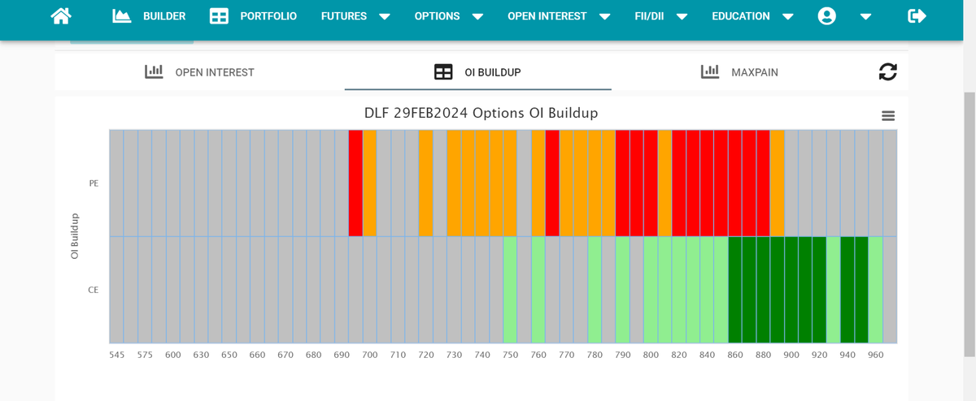
Task: Switch to the MAXPAIN tab
Action: [755, 72]
